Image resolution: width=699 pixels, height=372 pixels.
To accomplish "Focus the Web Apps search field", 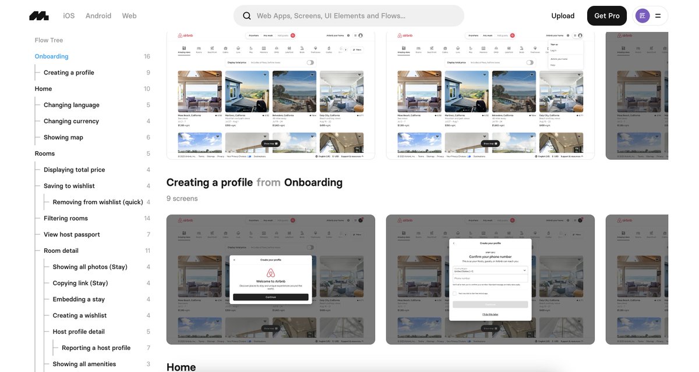I will [349, 16].
